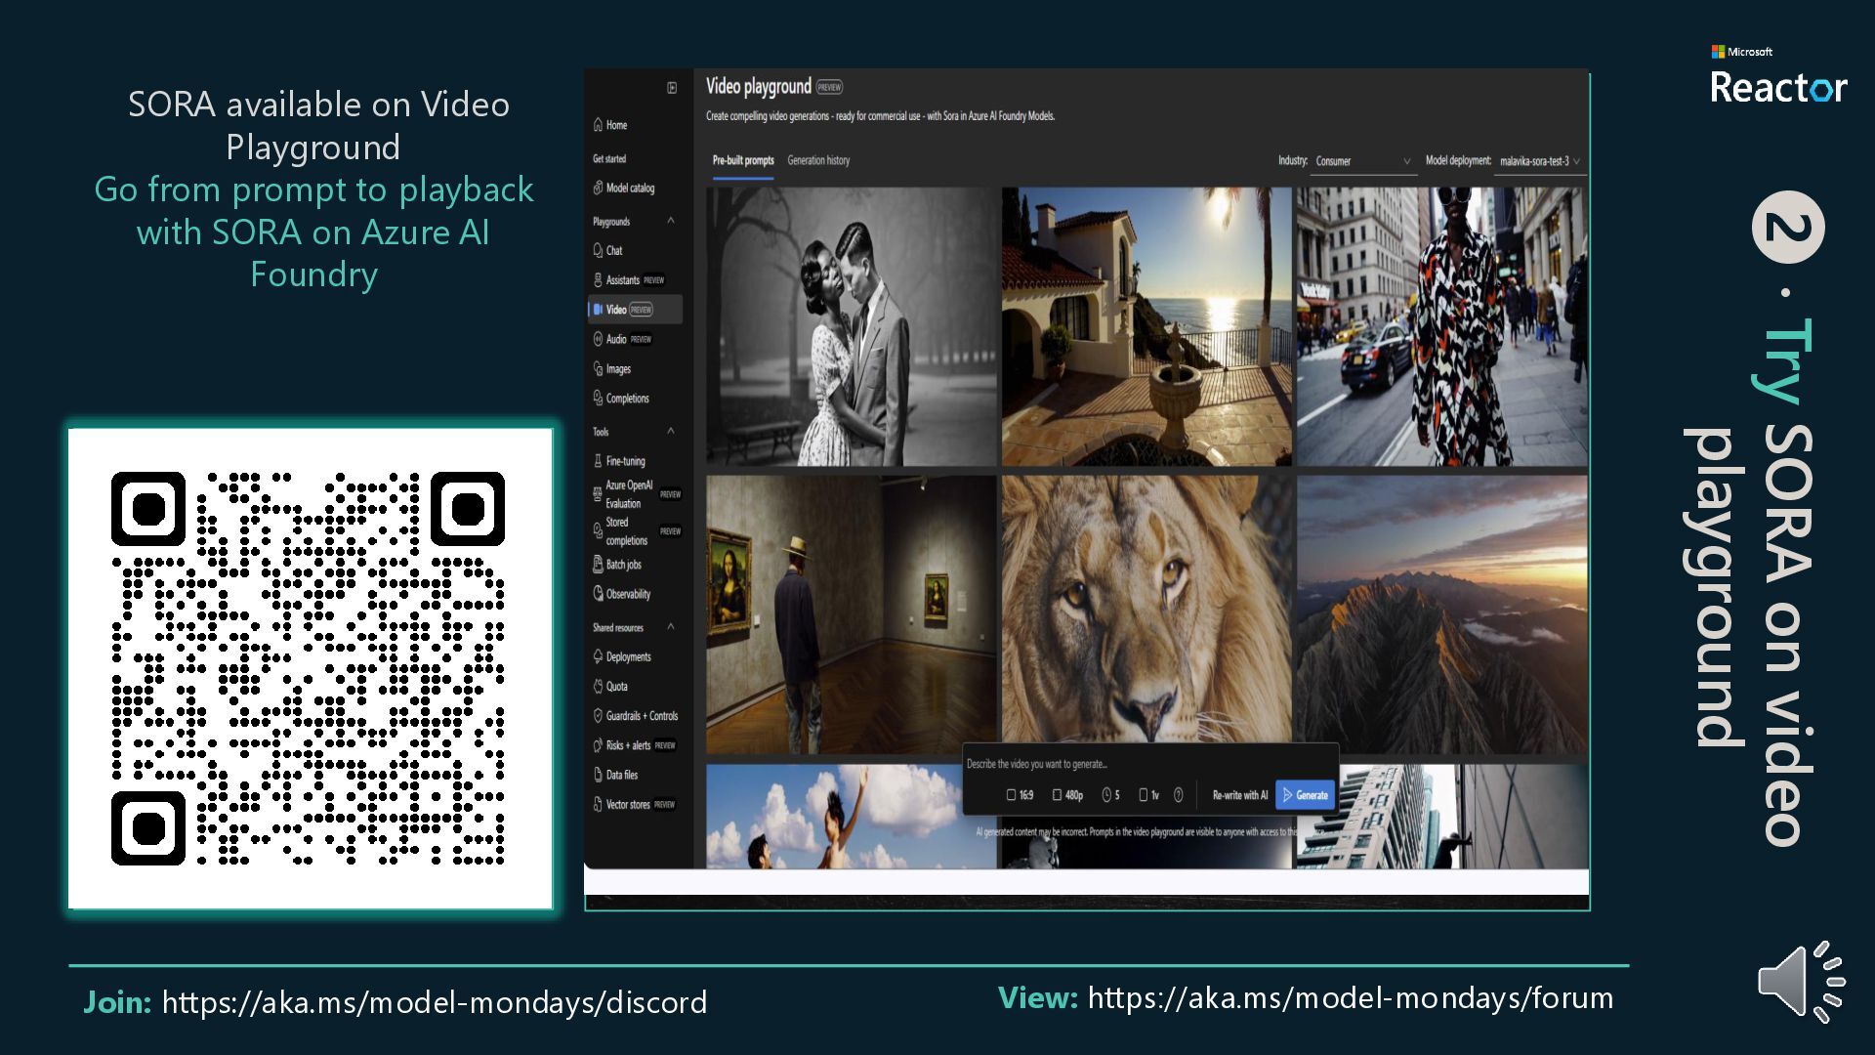Click the prompt field 'Describe the video you want to generate'
The height and width of the screenshot is (1055, 1875).
point(1149,764)
